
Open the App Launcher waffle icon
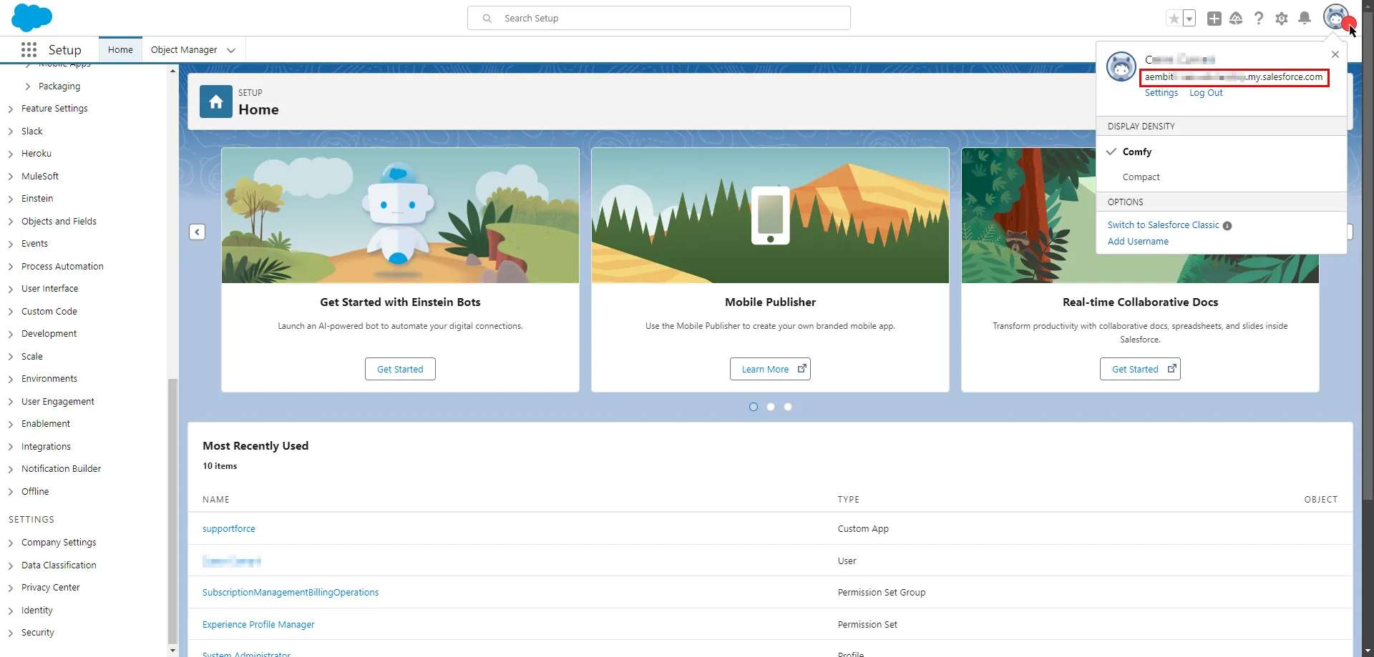tap(29, 49)
